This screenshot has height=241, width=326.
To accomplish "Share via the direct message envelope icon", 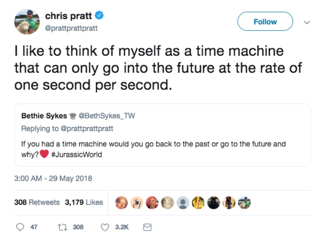I will [x=147, y=227].
